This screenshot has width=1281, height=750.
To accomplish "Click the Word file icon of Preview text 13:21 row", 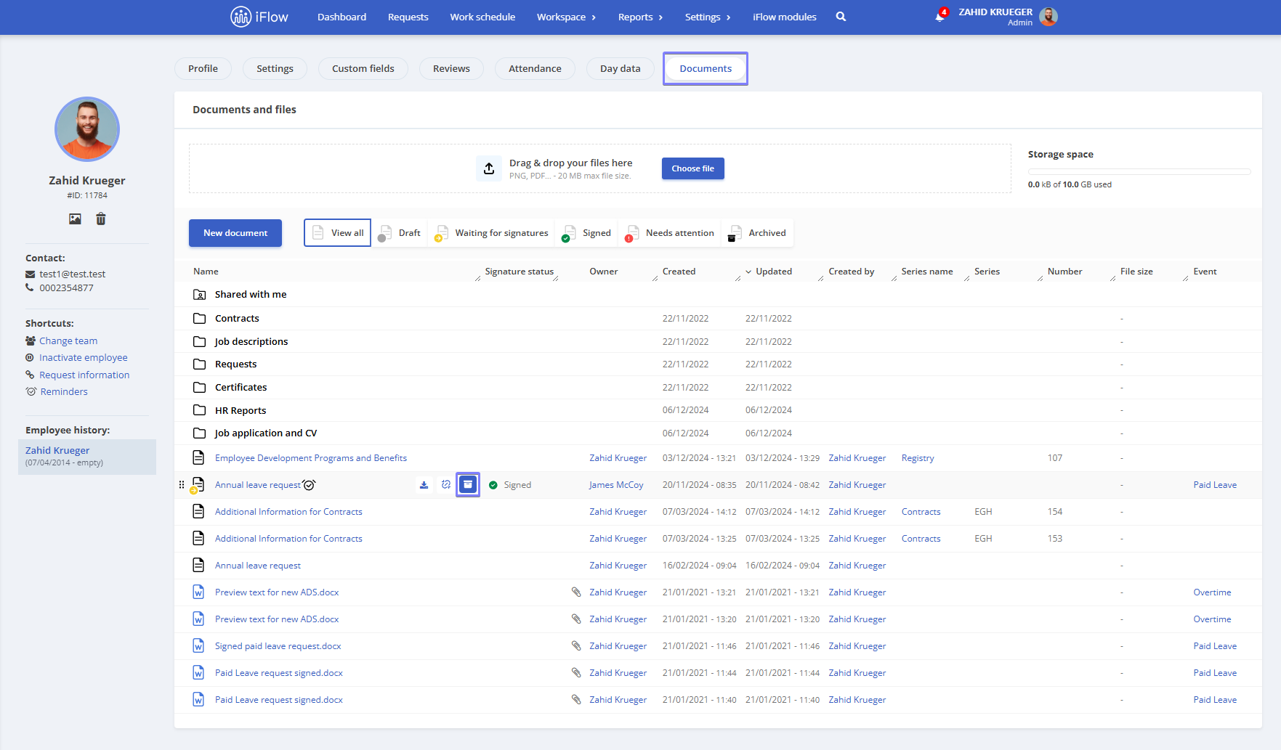I will [x=198, y=592].
